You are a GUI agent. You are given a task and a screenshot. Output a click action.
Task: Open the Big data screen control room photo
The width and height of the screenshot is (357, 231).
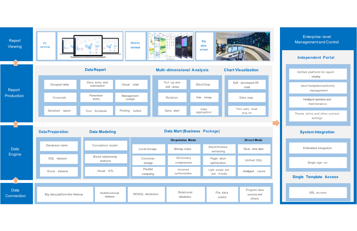click(x=243, y=46)
